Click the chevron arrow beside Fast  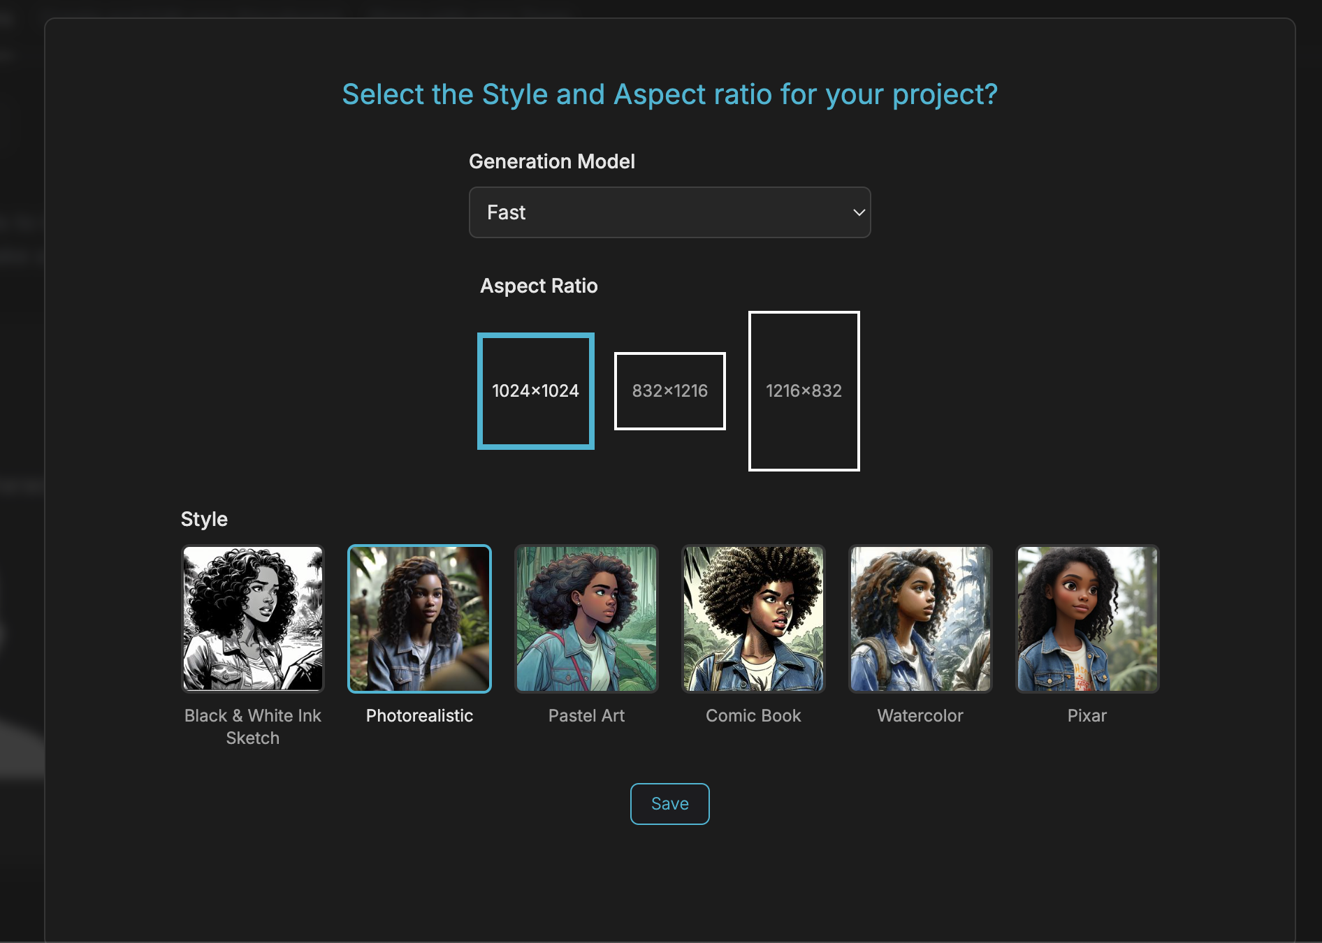coord(859,212)
